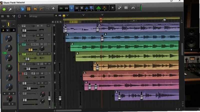This screenshot has width=200, height=112.
Task: Click the orange grid icon in toolbar
Action: pos(29,9)
